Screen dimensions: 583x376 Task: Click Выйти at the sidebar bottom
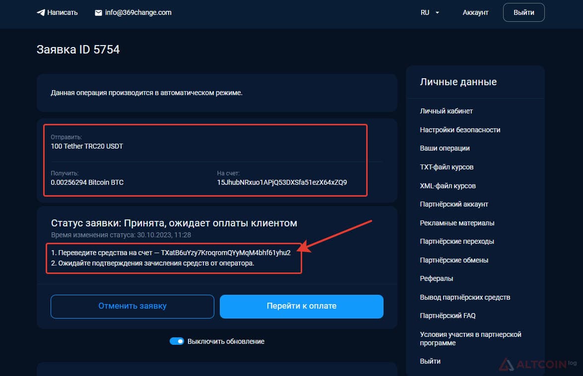click(430, 361)
